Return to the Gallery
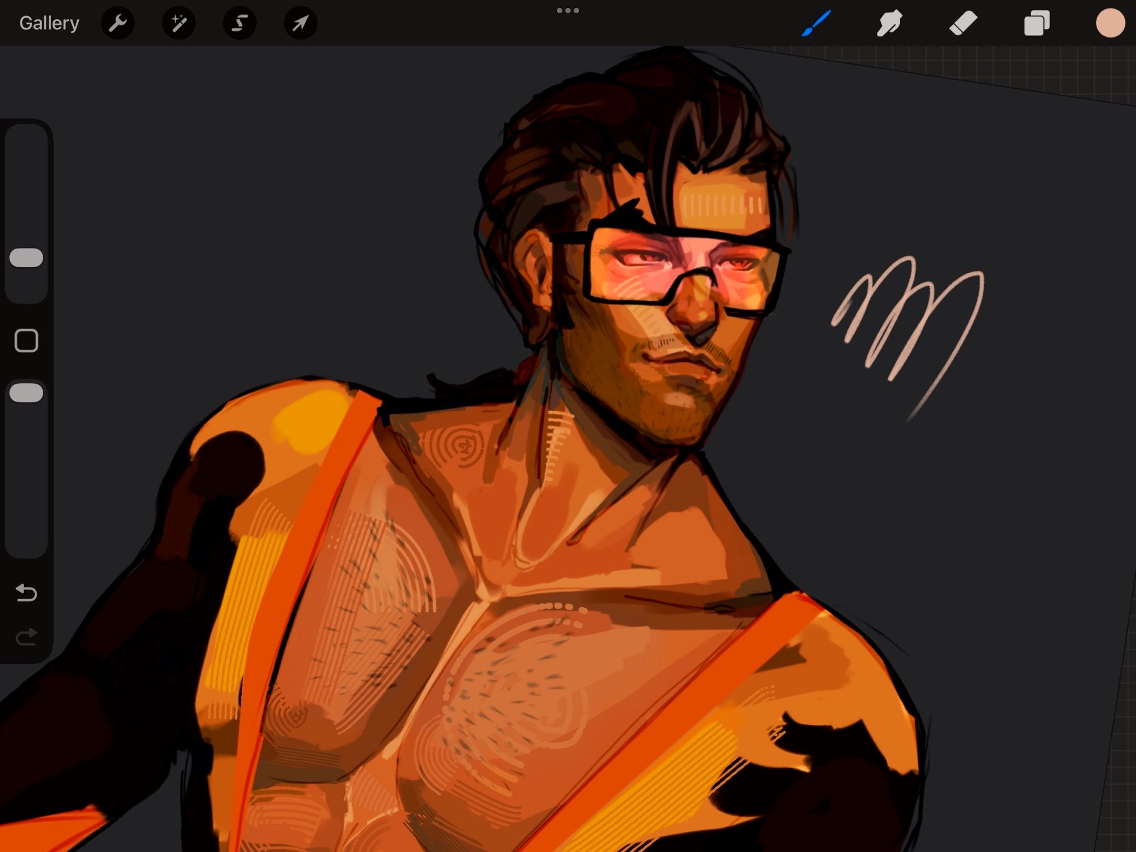Image resolution: width=1136 pixels, height=852 pixels. point(49,23)
